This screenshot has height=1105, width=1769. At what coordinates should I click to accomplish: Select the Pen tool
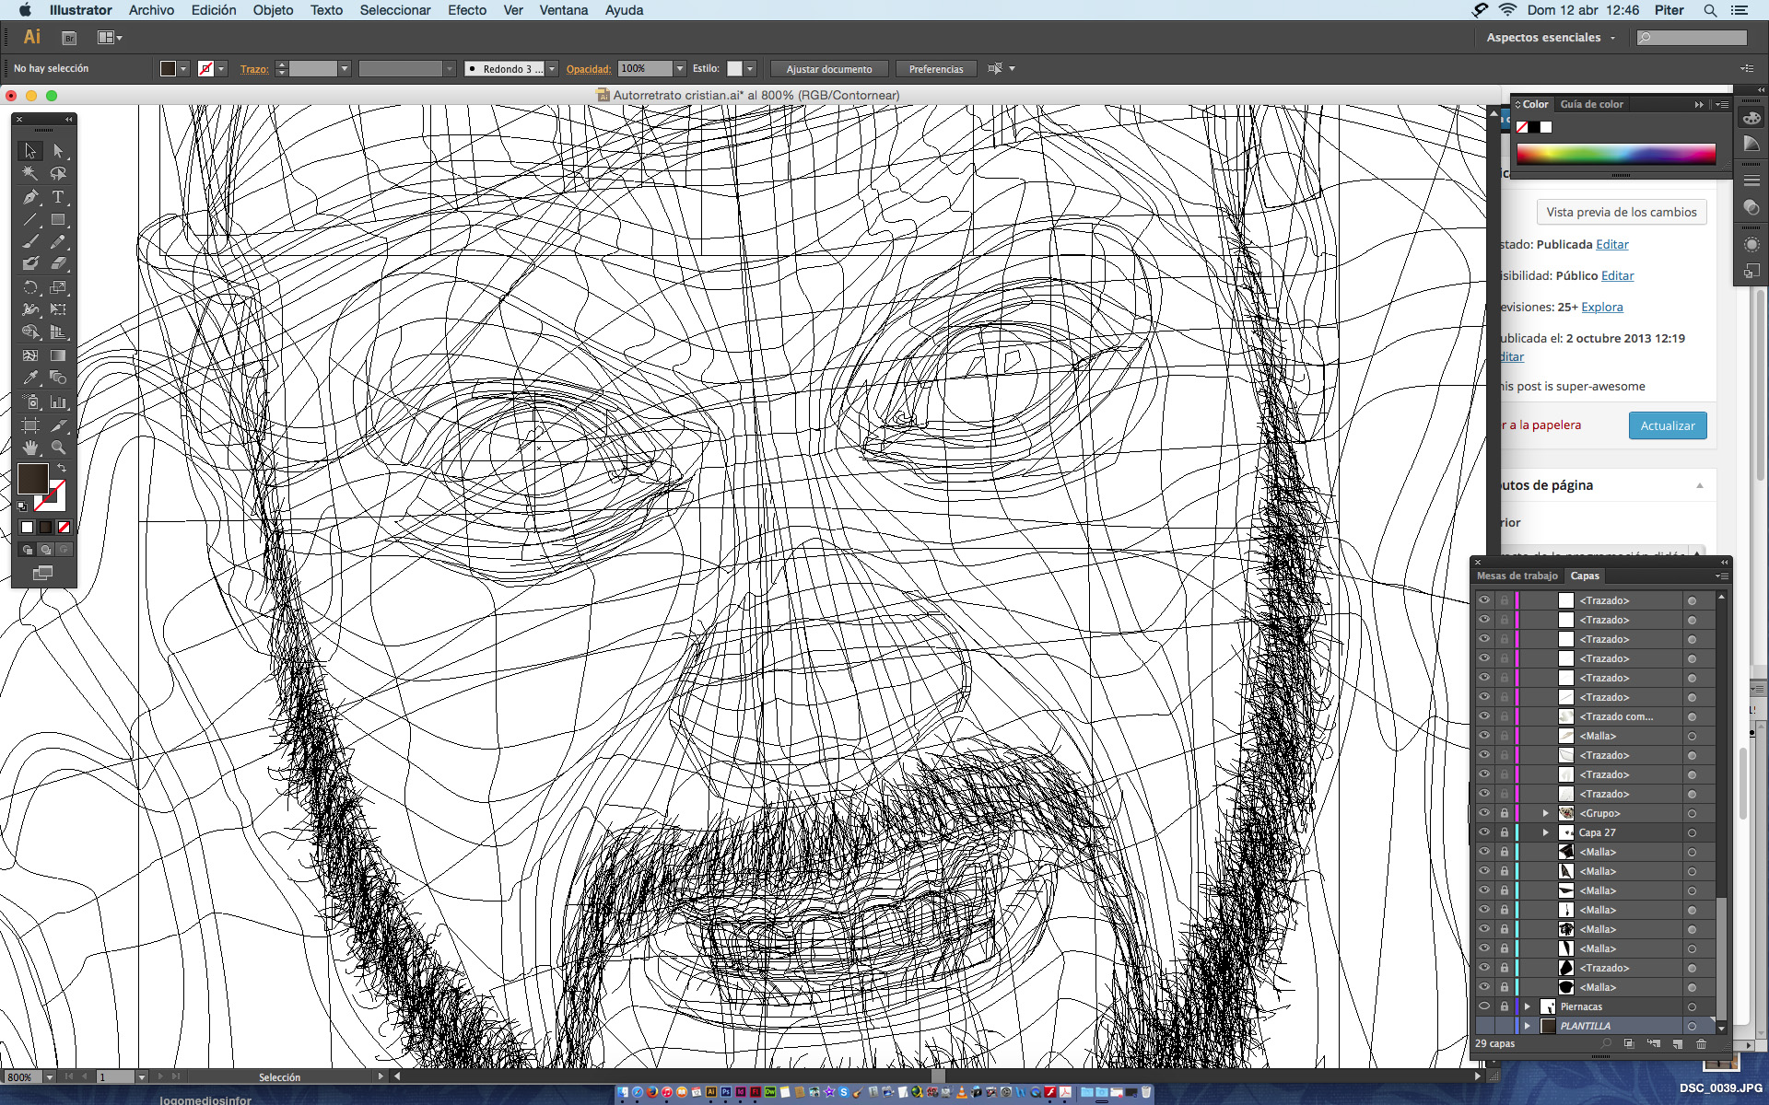[x=30, y=197]
